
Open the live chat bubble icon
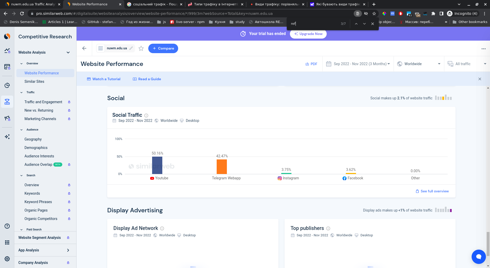(x=479, y=257)
